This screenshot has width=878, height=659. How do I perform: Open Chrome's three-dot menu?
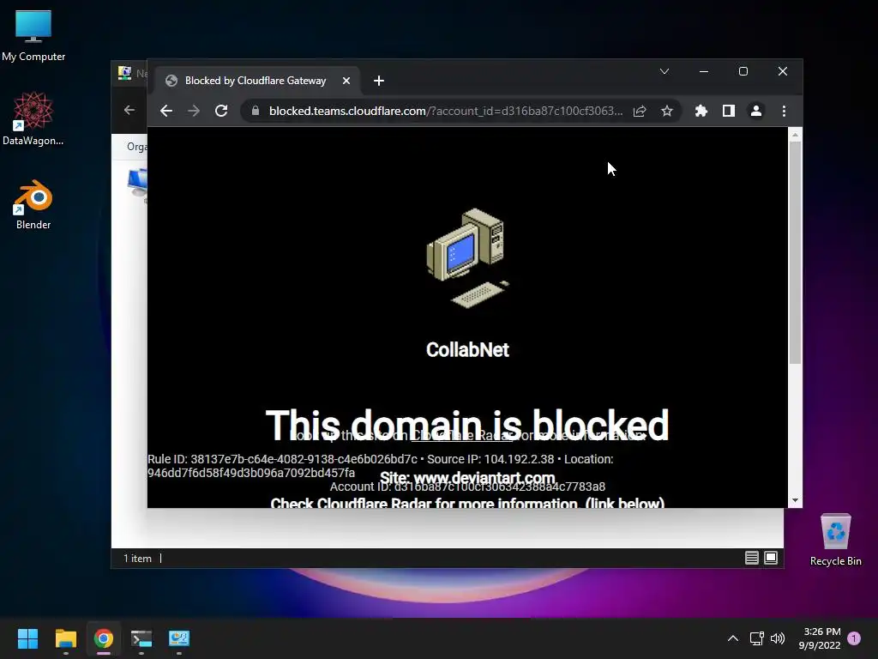point(784,111)
